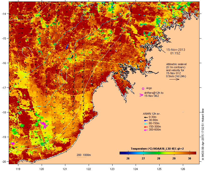Click the Argo legend label
This screenshot has height=171, width=206.
(x=149, y=88)
